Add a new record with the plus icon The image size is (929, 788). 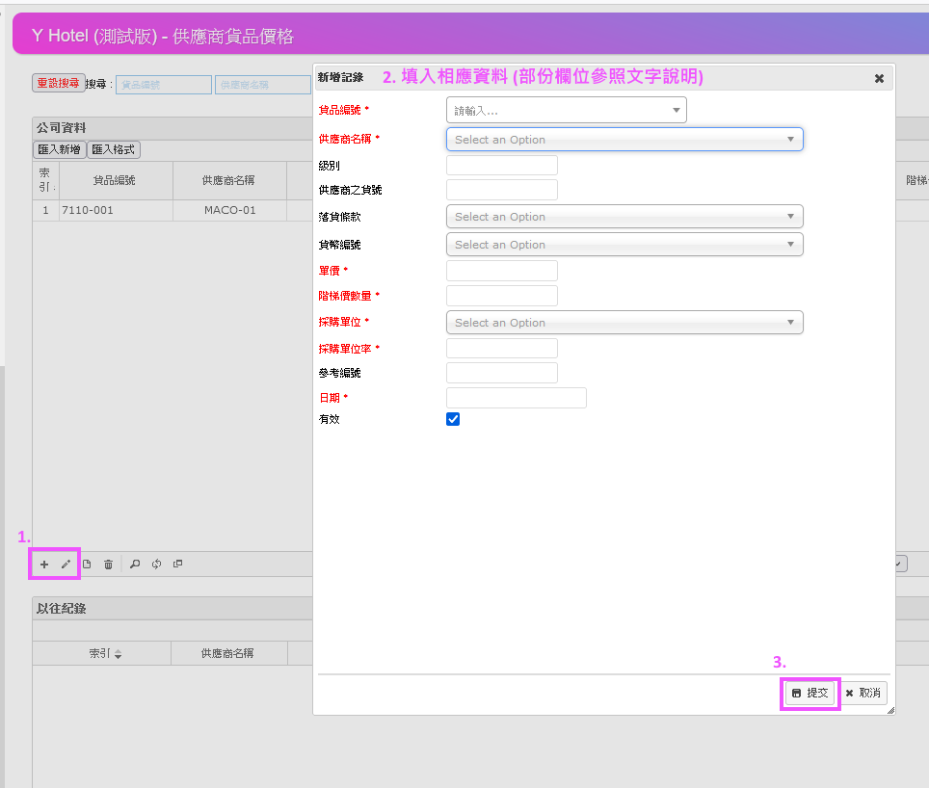coord(43,564)
